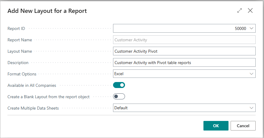Image resolution: width=264 pixels, height=138 pixels.
Task: Close the Add New Layout dialog
Action: [x=250, y=11]
